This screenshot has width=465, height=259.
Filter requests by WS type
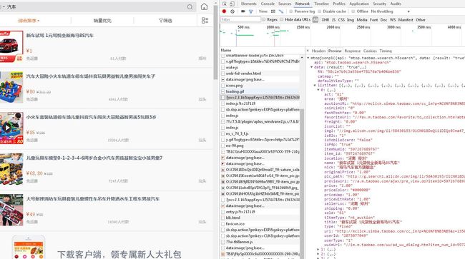pyautogui.click(x=393, y=19)
